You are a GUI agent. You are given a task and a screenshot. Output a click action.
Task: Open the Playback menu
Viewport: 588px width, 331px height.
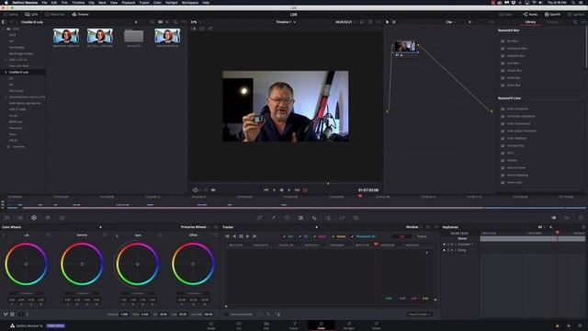click(x=129, y=2)
